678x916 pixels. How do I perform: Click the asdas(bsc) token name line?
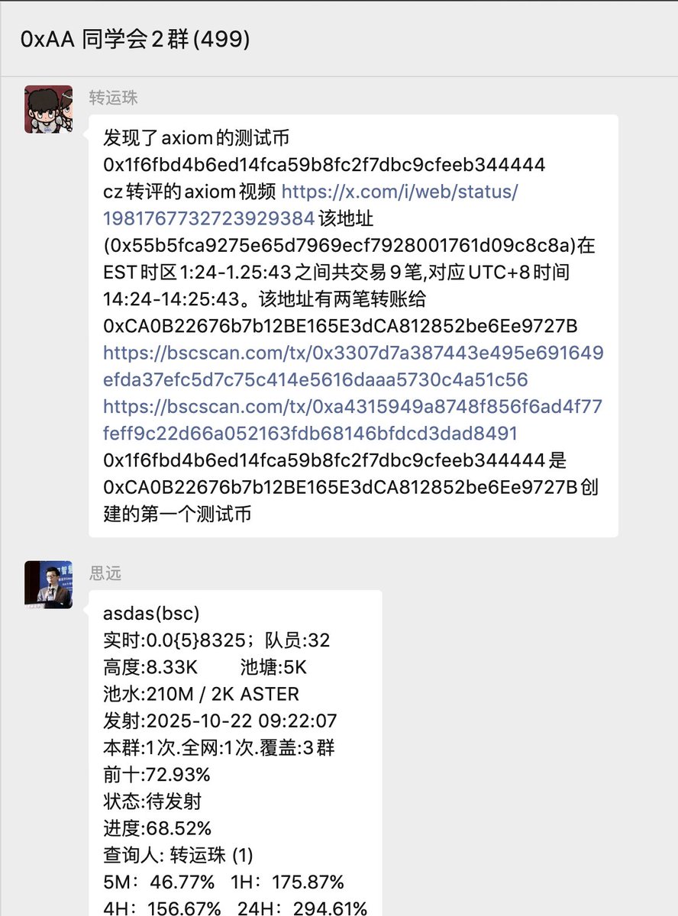pyautogui.click(x=151, y=614)
